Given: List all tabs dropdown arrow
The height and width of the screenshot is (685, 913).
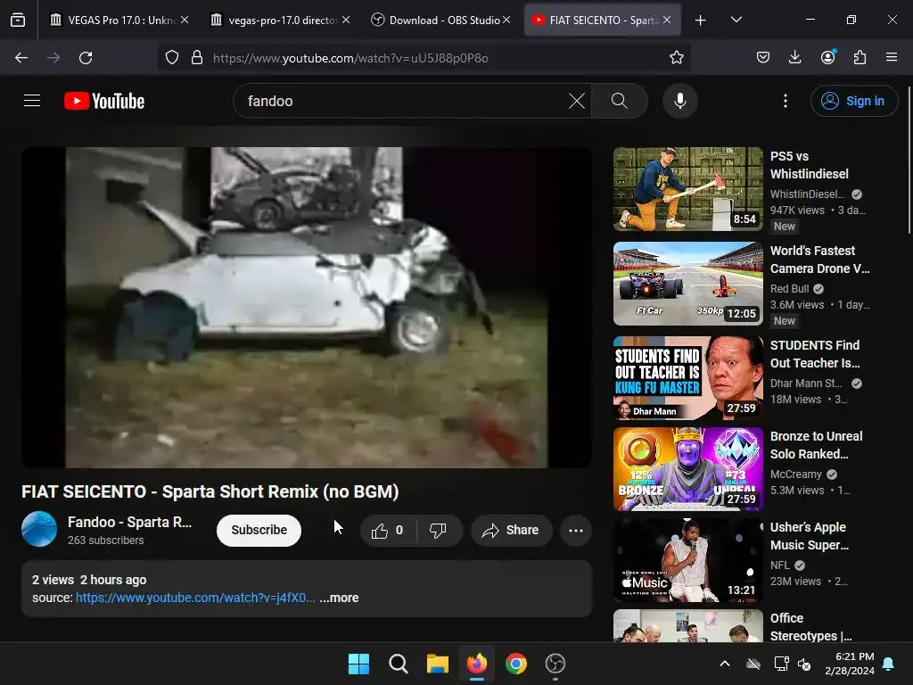Looking at the screenshot, I should click(736, 21).
